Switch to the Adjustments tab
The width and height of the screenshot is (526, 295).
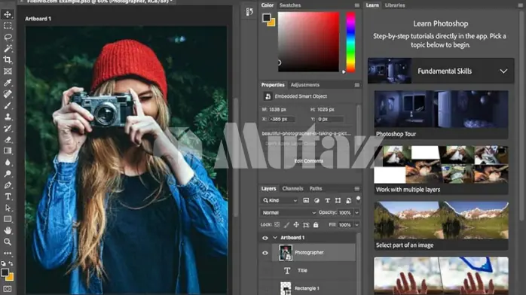pyautogui.click(x=305, y=85)
